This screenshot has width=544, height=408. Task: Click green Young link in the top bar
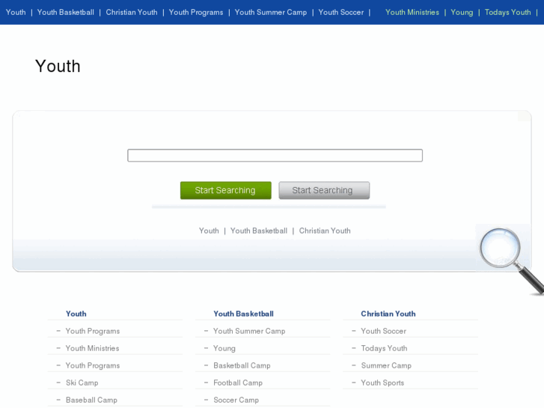coord(462,12)
